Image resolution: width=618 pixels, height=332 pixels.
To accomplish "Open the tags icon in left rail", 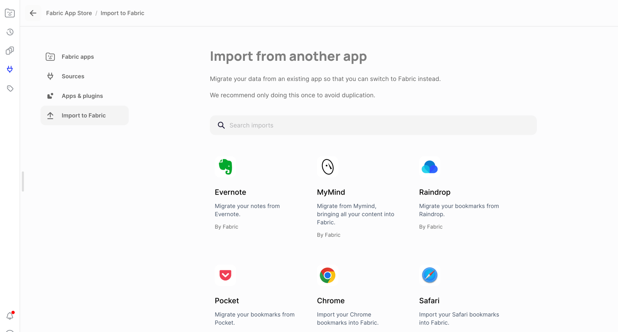I will 10,89.
